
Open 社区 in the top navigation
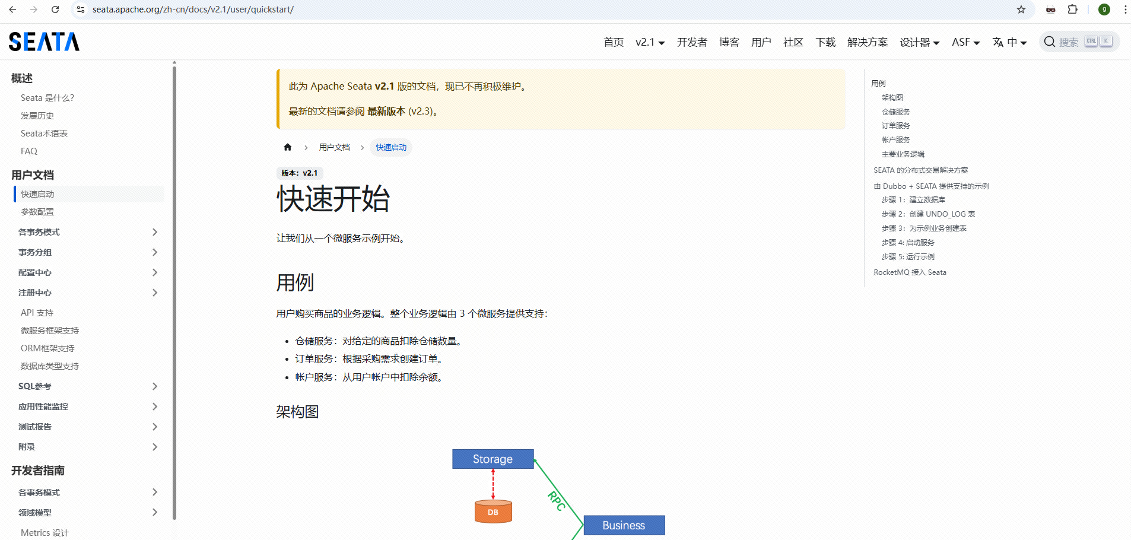coord(793,42)
